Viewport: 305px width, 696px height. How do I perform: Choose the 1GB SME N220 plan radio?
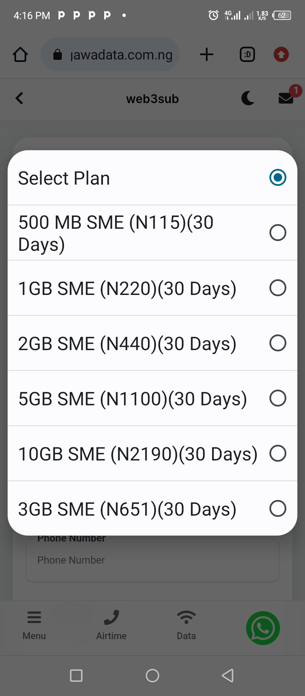pyautogui.click(x=277, y=288)
